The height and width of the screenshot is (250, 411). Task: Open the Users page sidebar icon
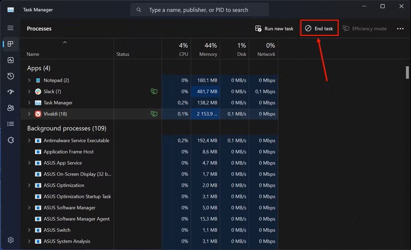(10, 108)
